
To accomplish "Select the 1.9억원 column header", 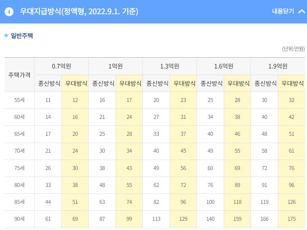I will pos(278,66).
